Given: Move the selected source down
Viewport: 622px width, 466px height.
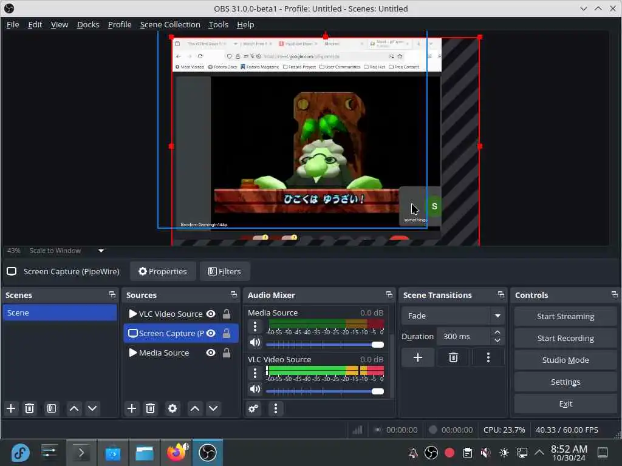Looking at the screenshot, I should pyautogui.click(x=213, y=408).
